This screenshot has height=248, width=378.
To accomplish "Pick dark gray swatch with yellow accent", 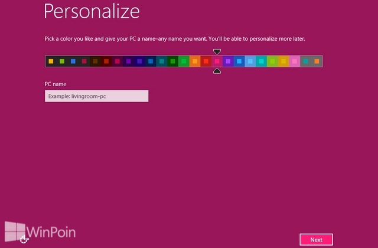I will 51,61.
